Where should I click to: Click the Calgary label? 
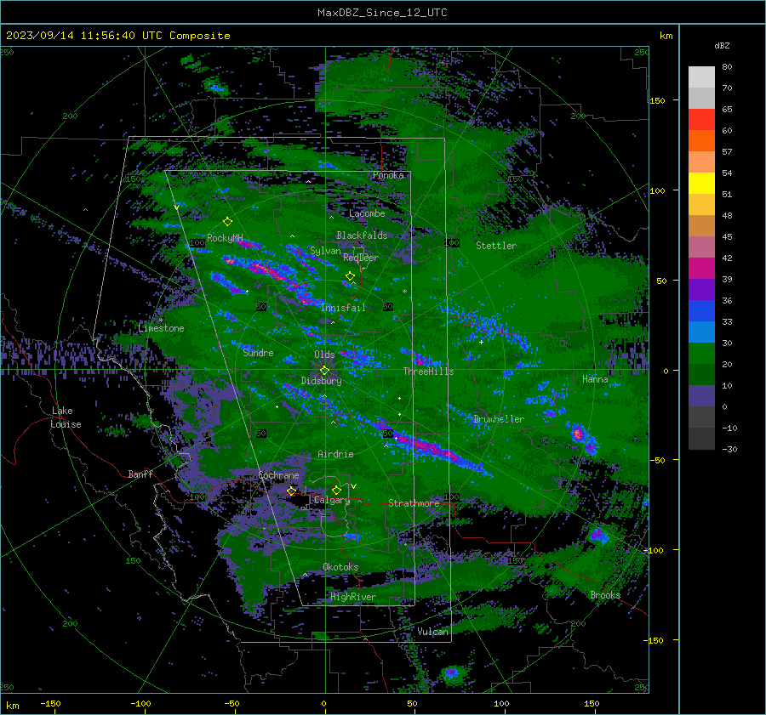tap(332, 500)
